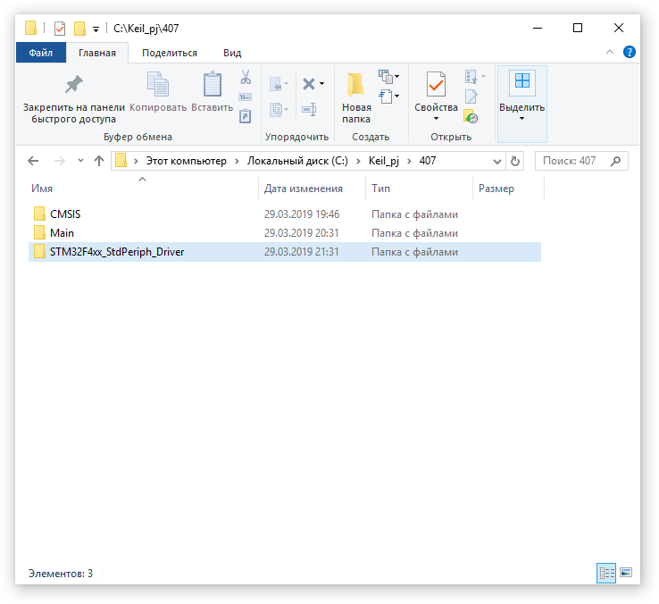Click the Поиск: 407 search field
This screenshot has height=604, width=659.
coord(581,161)
